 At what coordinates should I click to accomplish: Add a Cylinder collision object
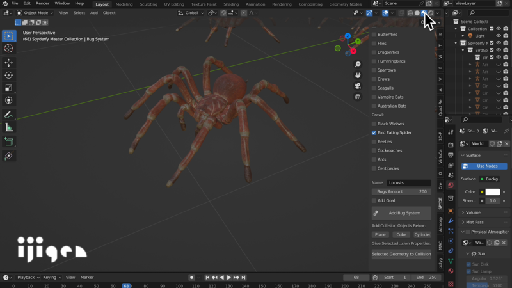click(x=422, y=234)
